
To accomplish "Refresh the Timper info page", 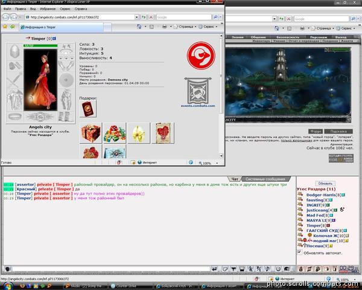I will tap(144, 17).
